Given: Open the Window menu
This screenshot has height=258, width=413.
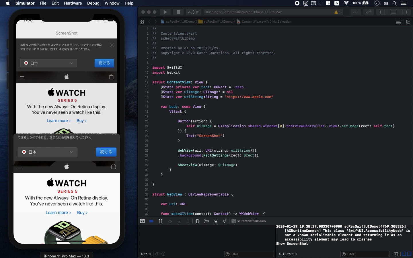Looking at the screenshot, I should 112,3.
